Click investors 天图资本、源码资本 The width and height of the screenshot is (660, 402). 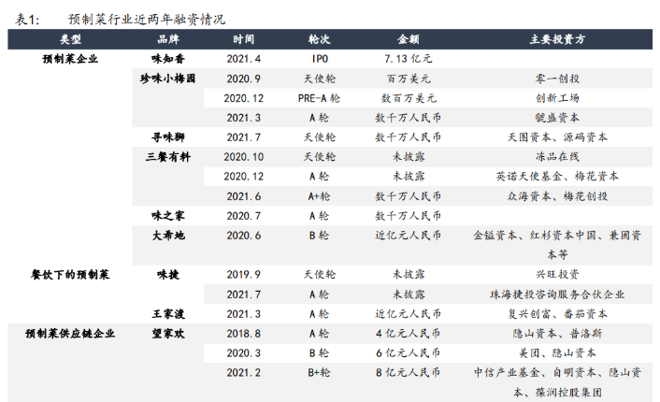[557, 137]
